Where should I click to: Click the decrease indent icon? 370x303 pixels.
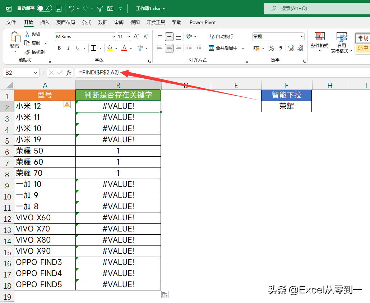coord(189,48)
